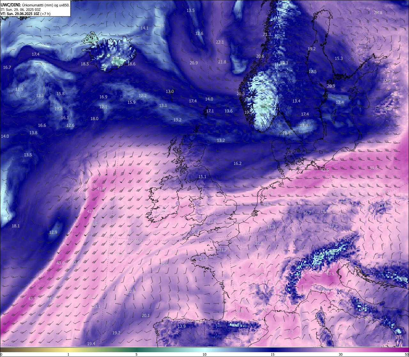This screenshot has width=409, height=357.
Task: Click the 12.2 value on the map
Action: [143, 95]
